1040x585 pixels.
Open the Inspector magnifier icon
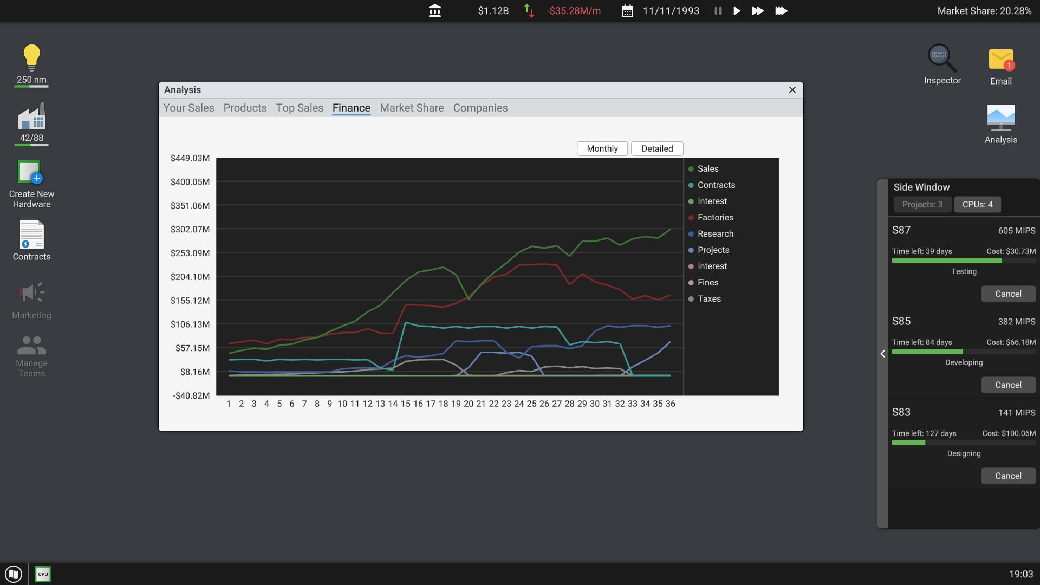(942, 58)
